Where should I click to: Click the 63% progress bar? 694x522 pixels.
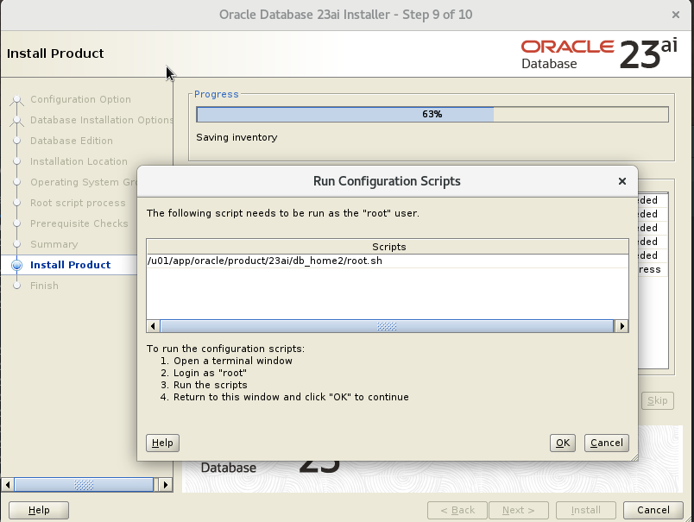click(x=432, y=114)
